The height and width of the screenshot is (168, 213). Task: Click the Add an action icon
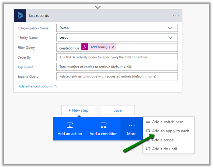pyautogui.click(x=70, y=125)
